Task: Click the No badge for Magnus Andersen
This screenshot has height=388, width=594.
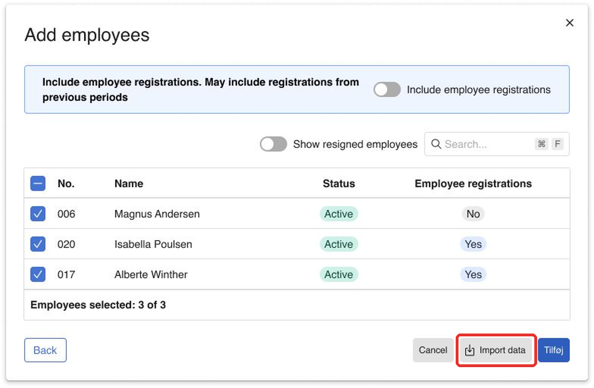Action: point(473,214)
